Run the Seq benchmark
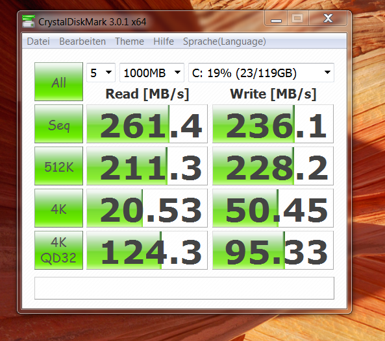Screen dimensions: 385x341 pos(58,124)
